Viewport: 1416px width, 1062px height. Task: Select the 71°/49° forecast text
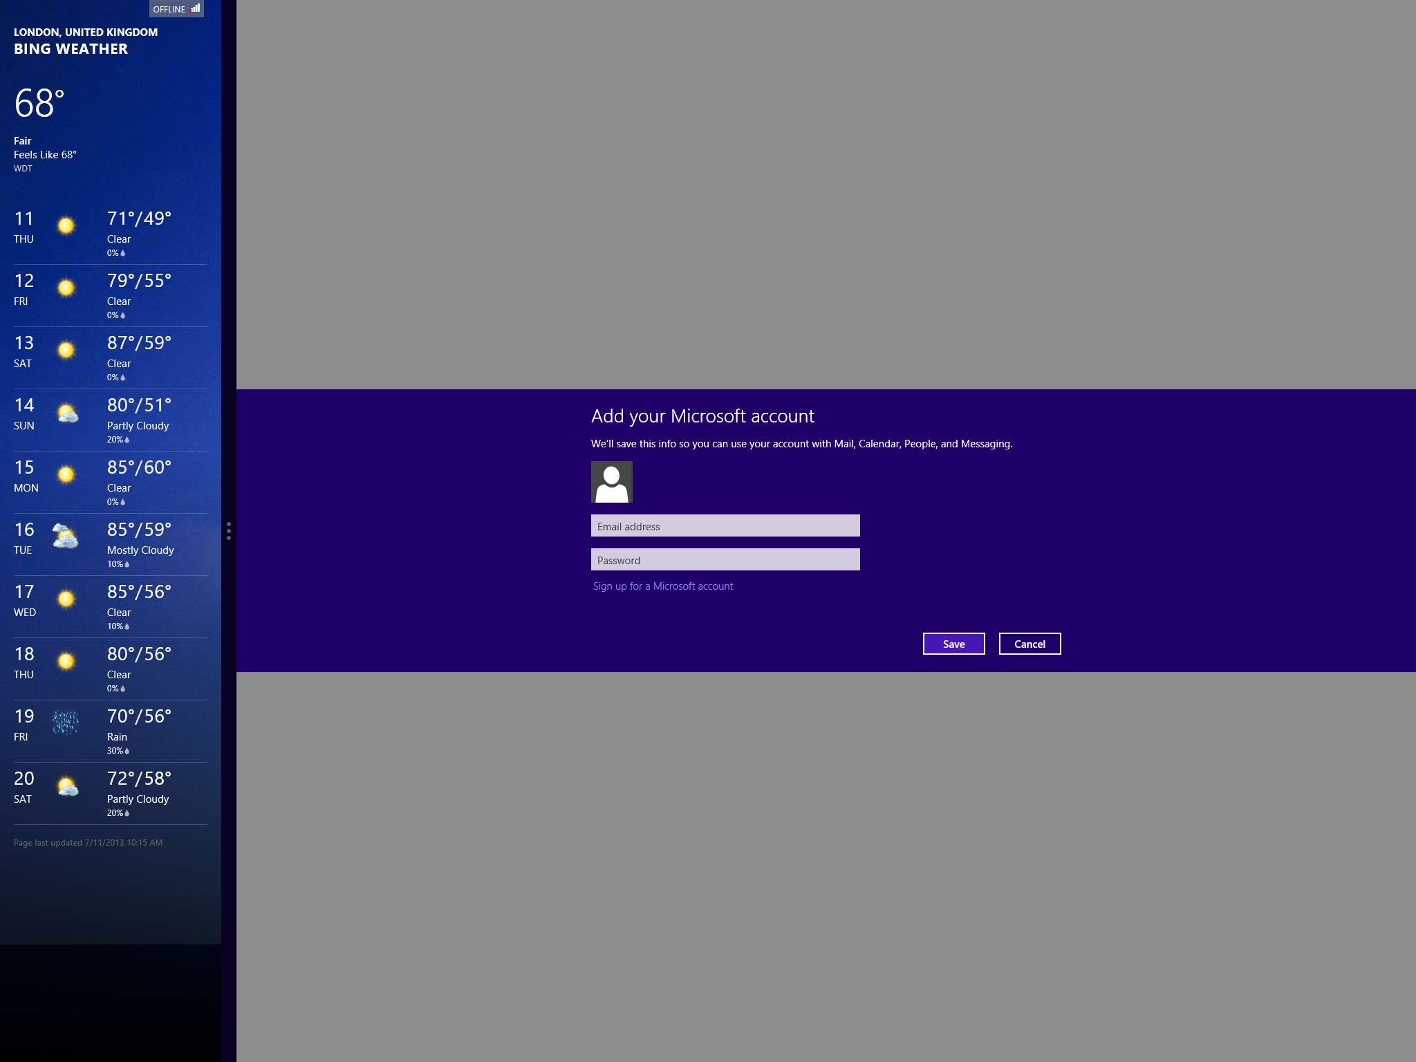tap(139, 218)
